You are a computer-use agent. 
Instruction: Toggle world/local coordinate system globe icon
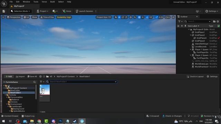pyautogui.click(x=131, y=17)
